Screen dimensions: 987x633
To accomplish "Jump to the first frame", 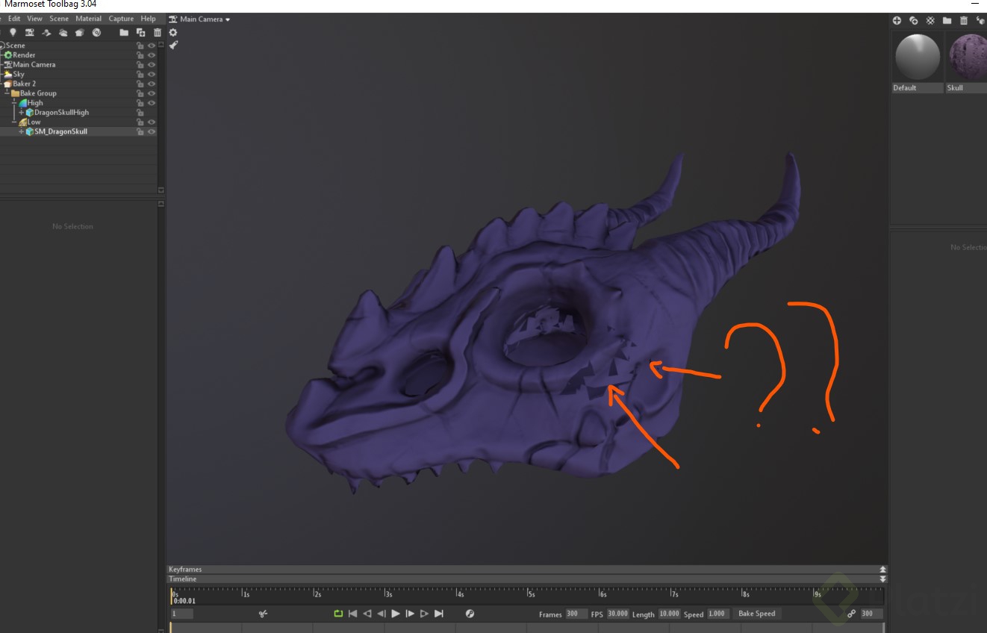I will coord(352,614).
